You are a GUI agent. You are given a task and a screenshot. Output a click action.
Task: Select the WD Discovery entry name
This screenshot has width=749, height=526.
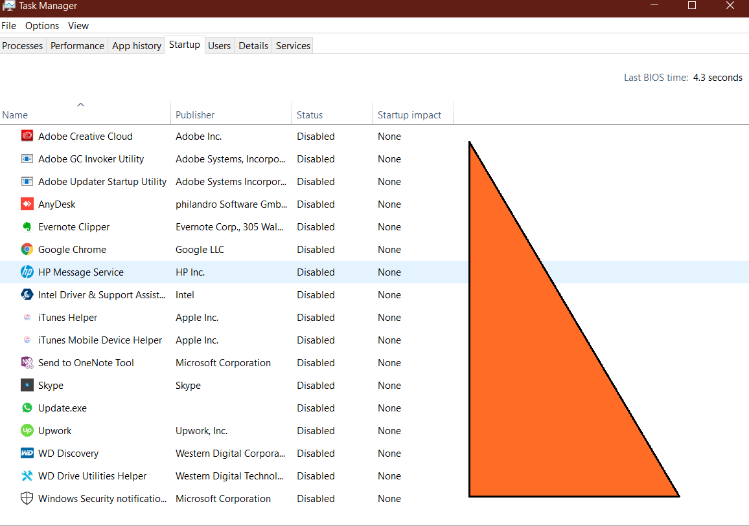pyautogui.click(x=68, y=454)
